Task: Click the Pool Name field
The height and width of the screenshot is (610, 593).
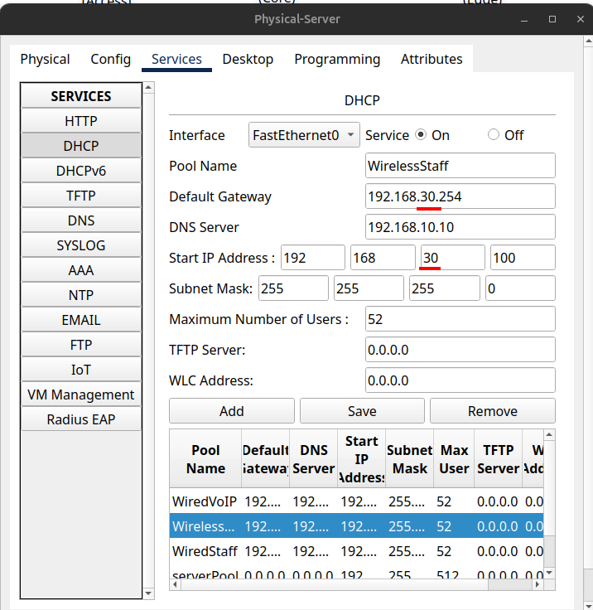Action: [x=460, y=166]
